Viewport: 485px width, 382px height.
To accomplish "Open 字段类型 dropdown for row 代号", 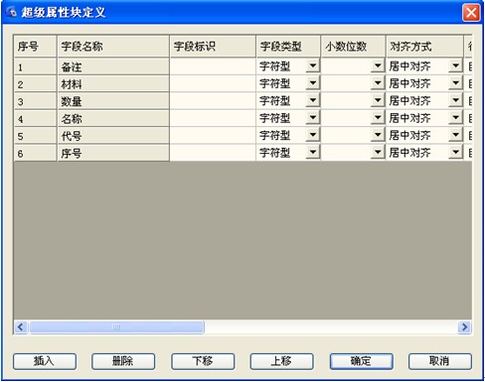I will [x=313, y=135].
